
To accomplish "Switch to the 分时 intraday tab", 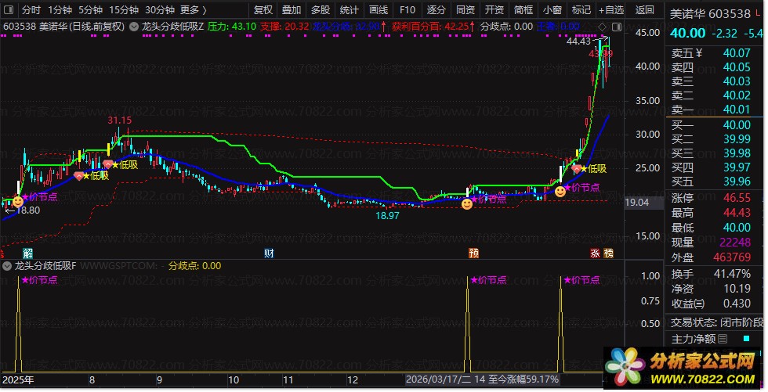I will tap(31, 10).
